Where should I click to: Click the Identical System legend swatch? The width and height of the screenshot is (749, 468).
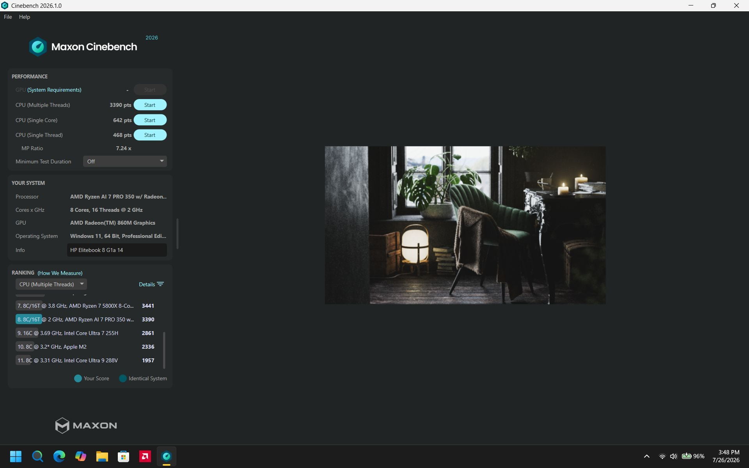123,378
